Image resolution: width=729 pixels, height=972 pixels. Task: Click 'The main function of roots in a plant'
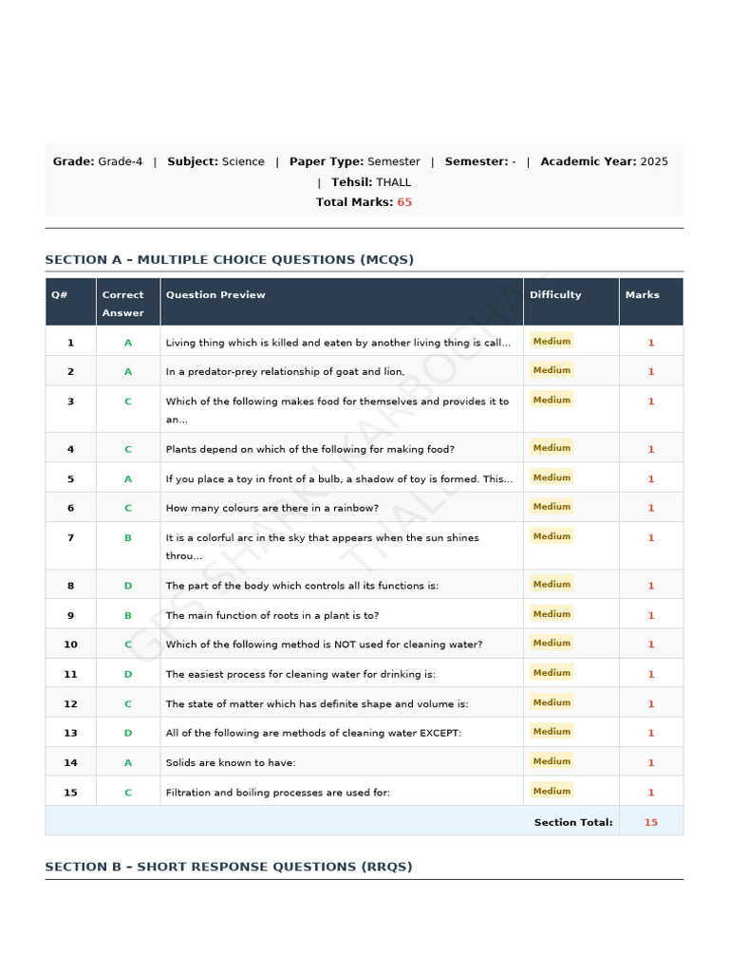point(272,615)
